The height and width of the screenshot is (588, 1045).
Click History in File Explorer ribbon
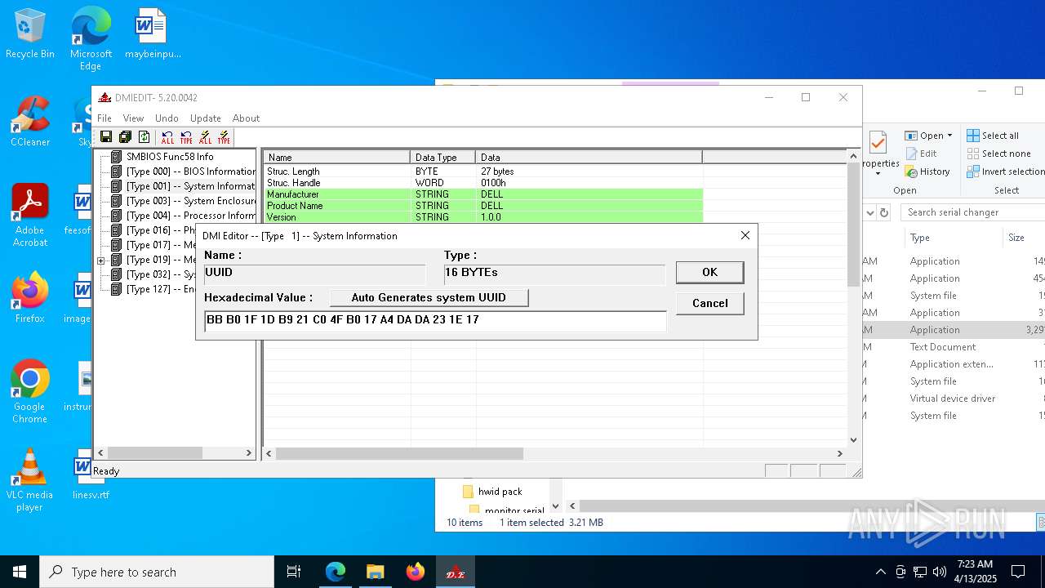tap(927, 171)
